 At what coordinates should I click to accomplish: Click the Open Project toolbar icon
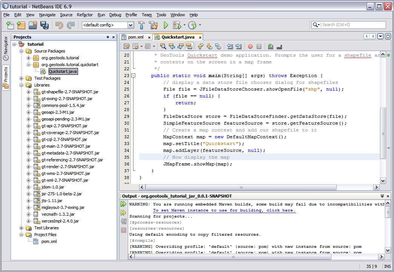[x=33, y=25]
